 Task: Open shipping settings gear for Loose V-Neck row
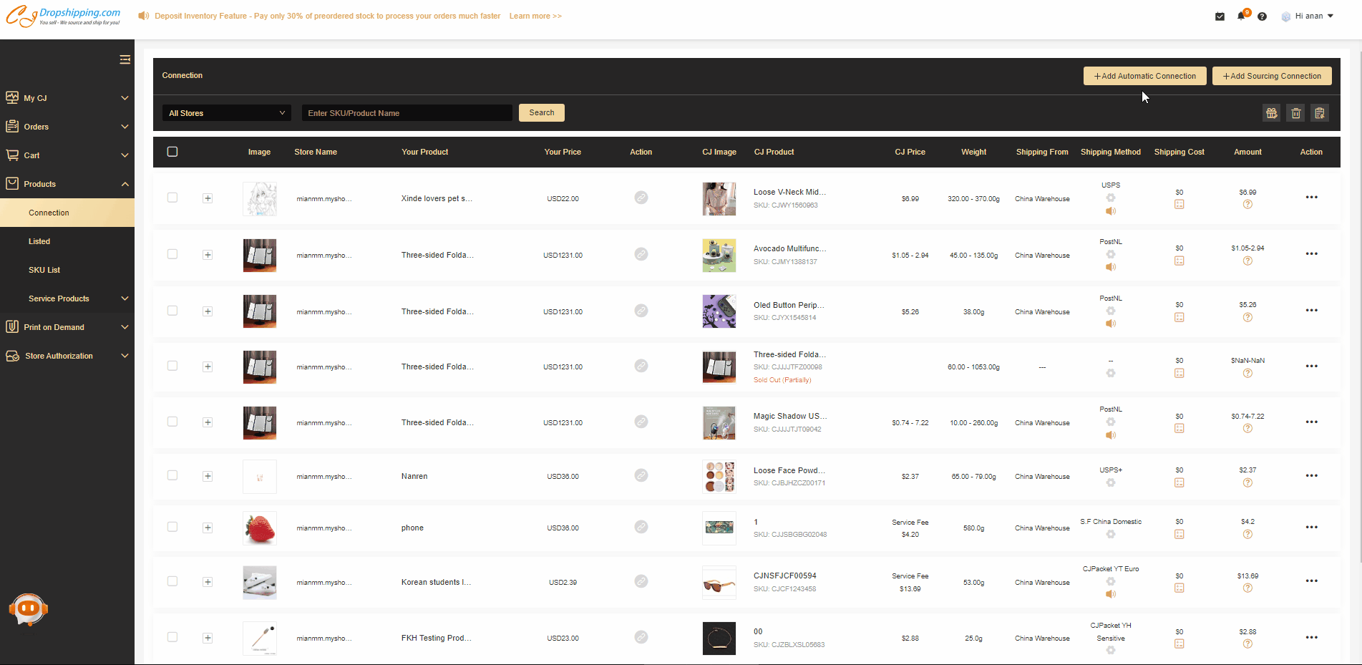(x=1111, y=198)
